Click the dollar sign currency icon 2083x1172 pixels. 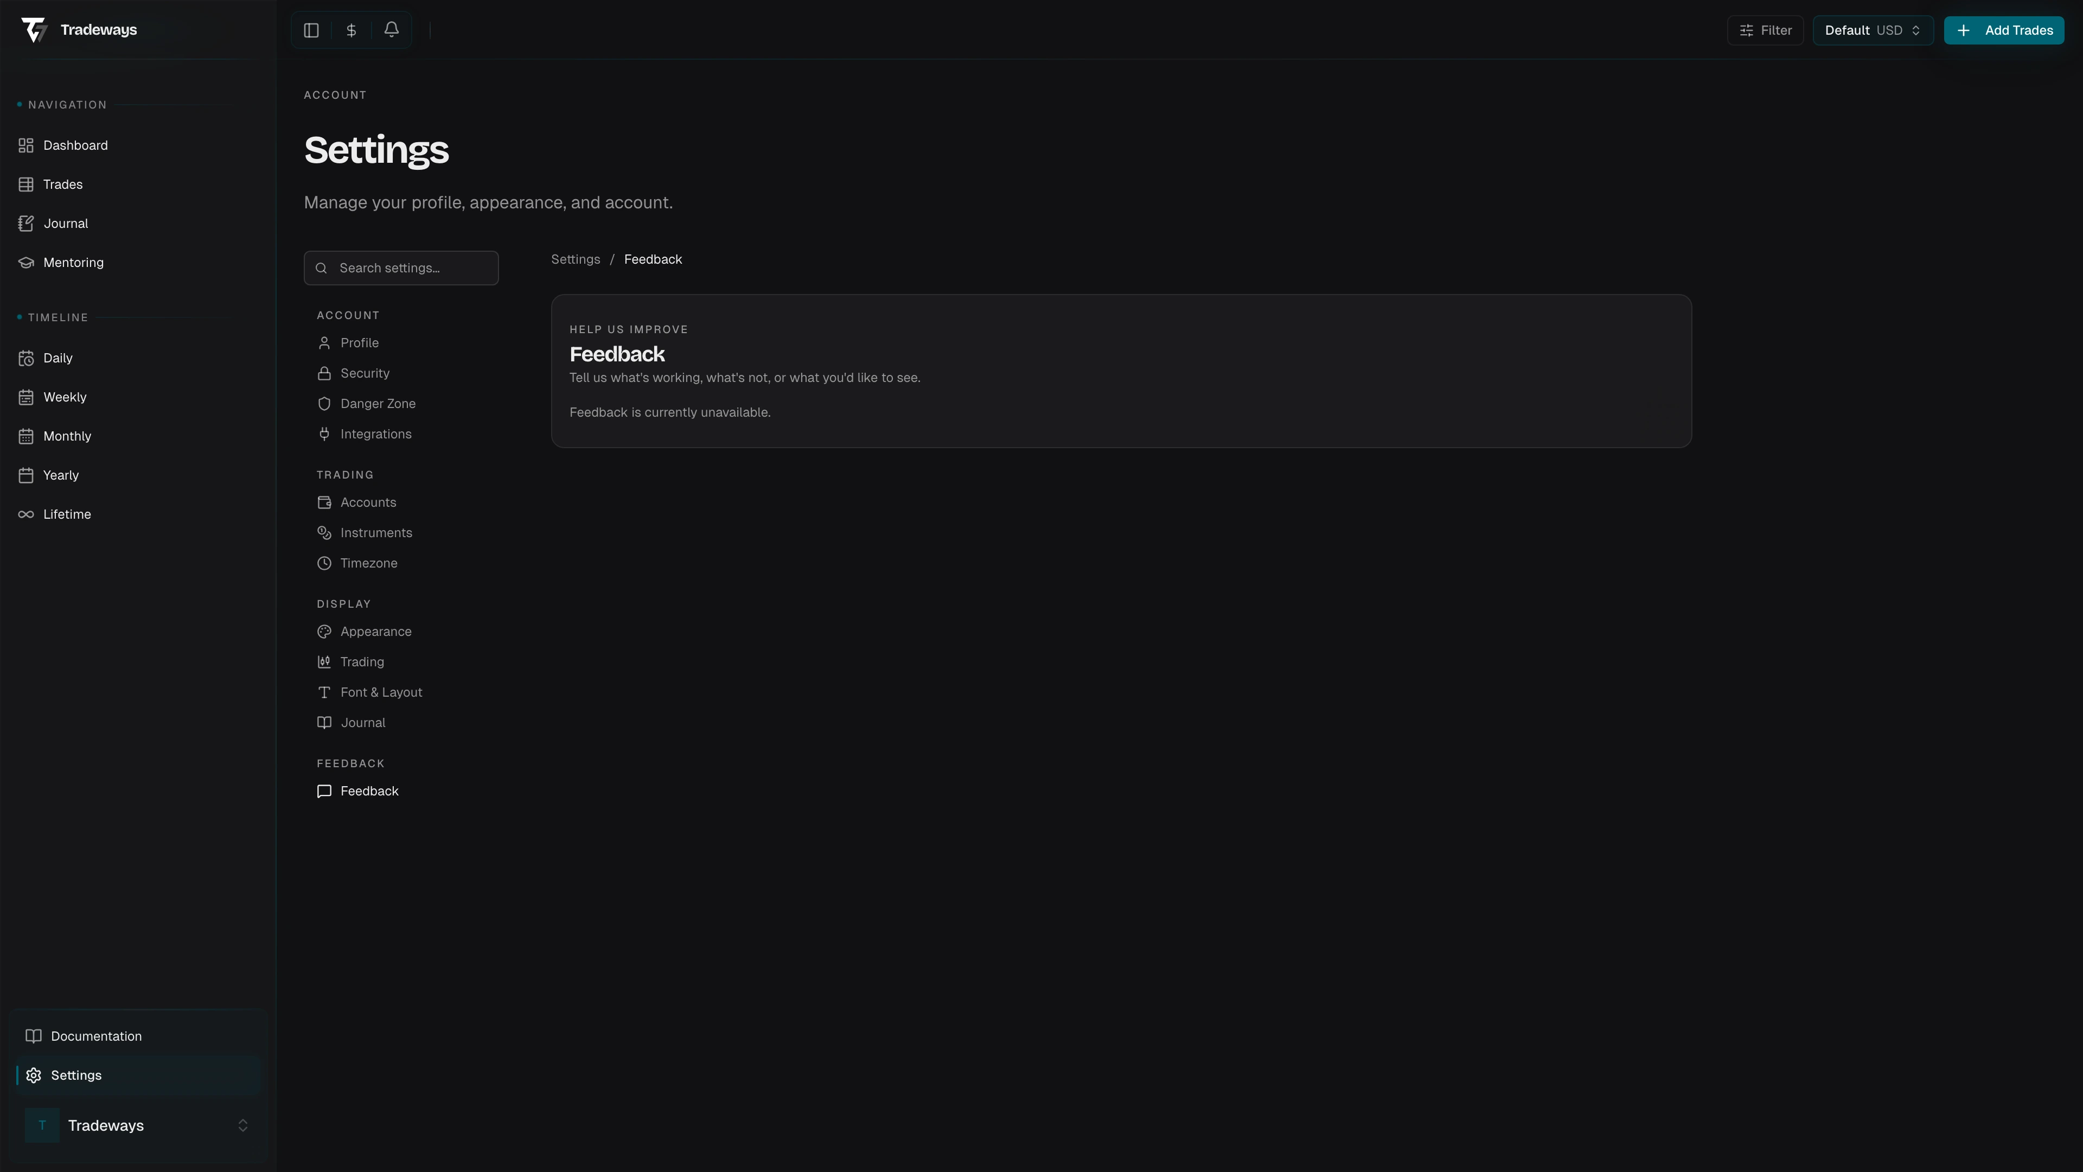(352, 30)
